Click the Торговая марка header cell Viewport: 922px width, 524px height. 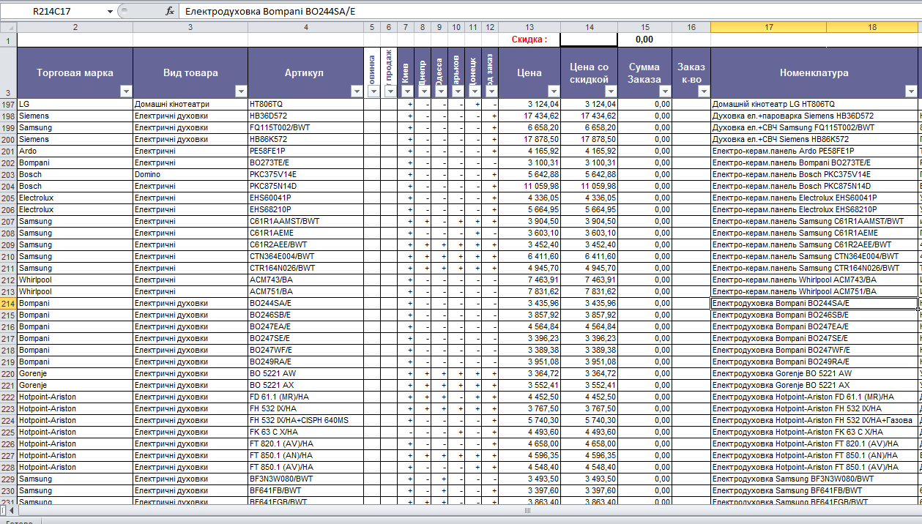tap(75, 72)
